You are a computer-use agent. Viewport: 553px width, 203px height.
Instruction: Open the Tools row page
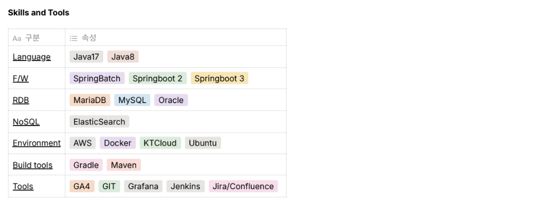click(x=23, y=187)
